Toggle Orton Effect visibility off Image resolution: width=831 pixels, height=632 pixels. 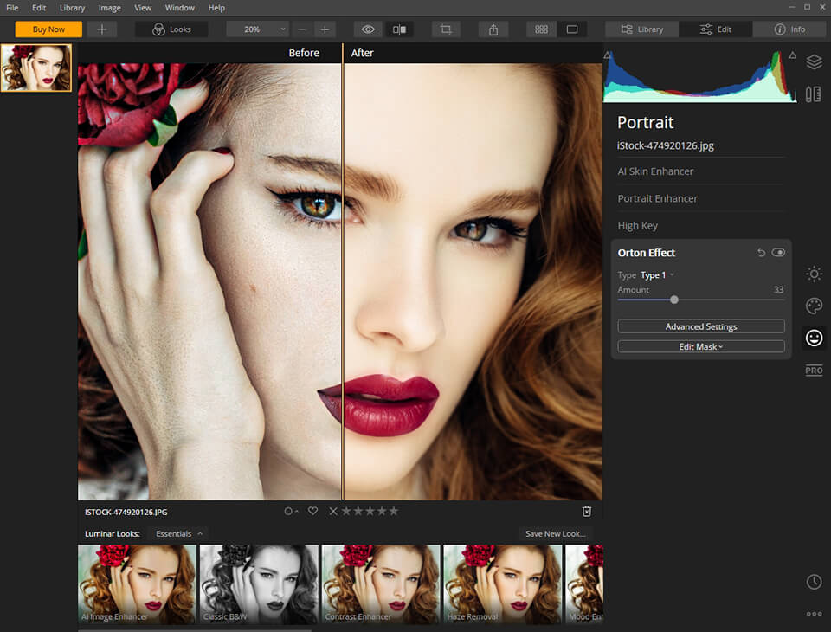(x=778, y=252)
